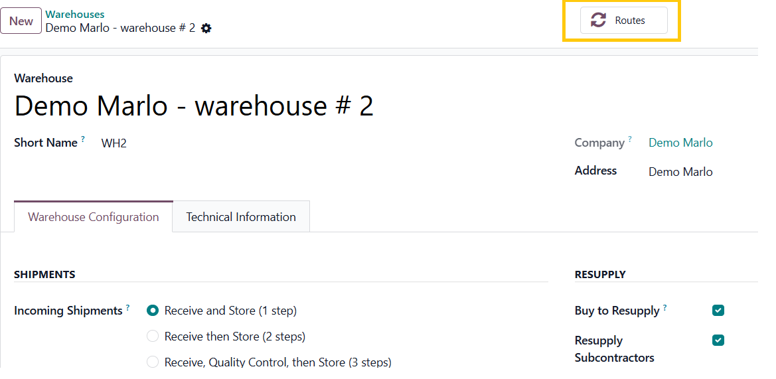Click the Address field value Demo Marlo
Screen dimensions: 776x379
point(680,172)
